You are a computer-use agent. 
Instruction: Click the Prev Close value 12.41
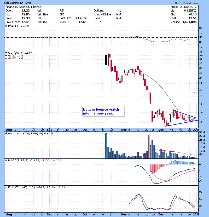click(x=26, y=22)
